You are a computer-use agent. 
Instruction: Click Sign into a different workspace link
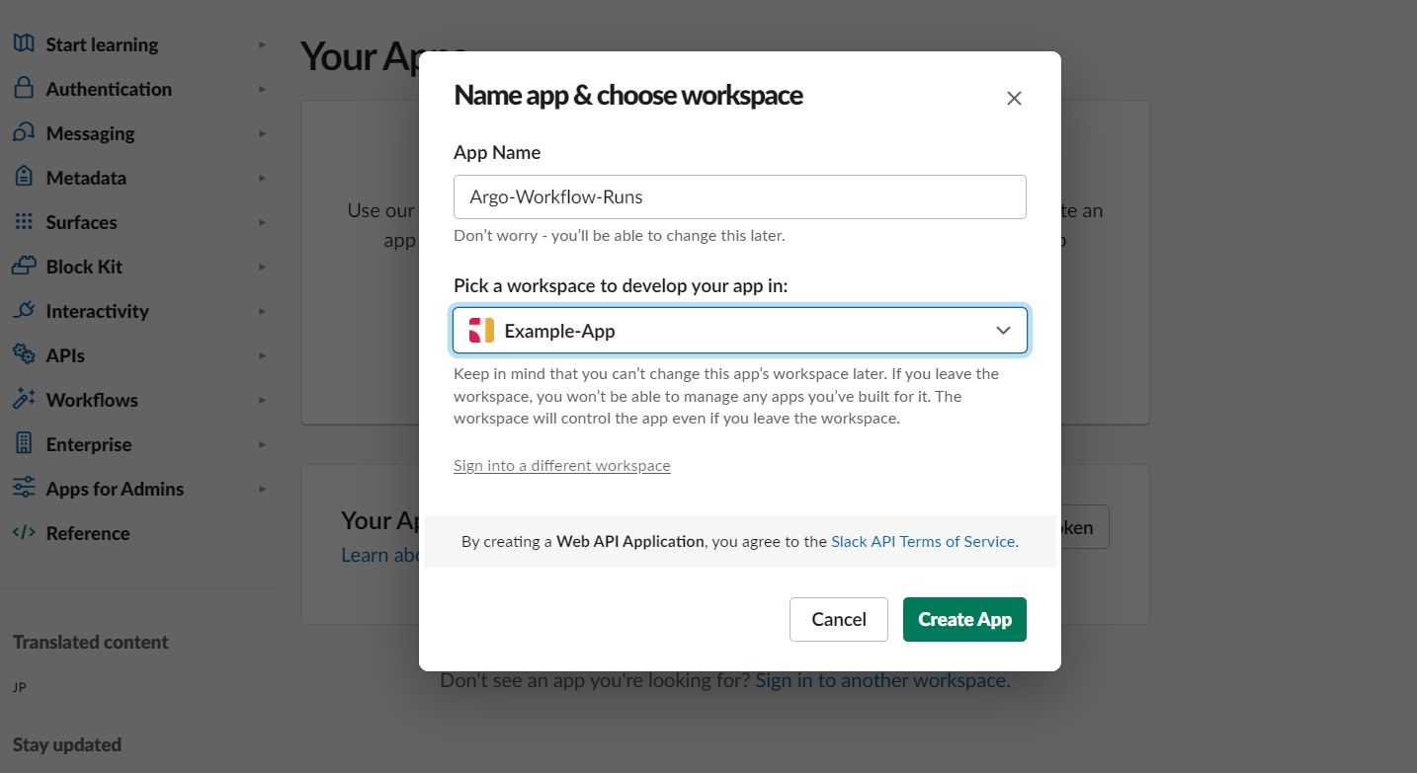point(562,465)
